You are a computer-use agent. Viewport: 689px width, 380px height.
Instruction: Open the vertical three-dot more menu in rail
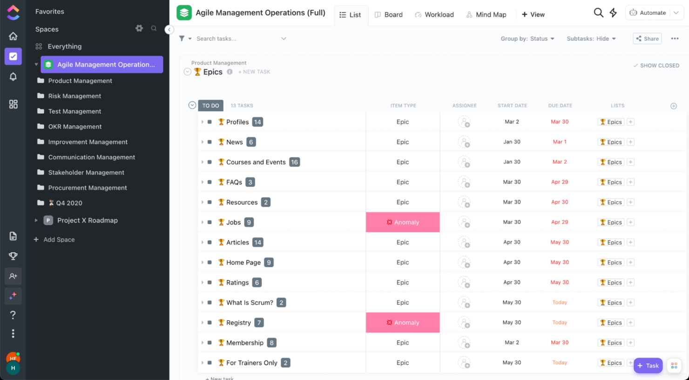pyautogui.click(x=13, y=333)
